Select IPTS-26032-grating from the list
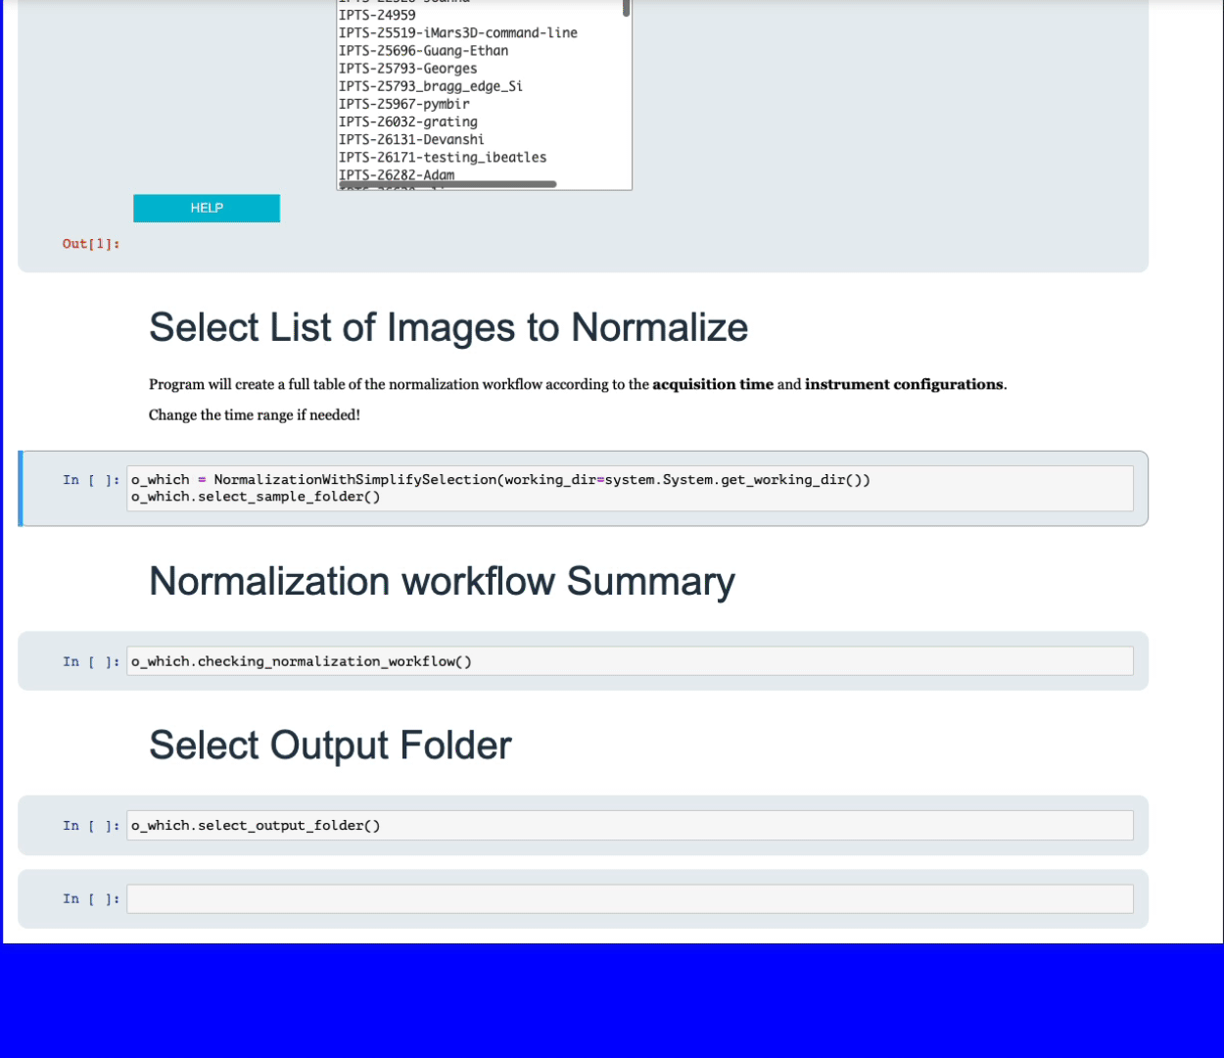The width and height of the screenshot is (1224, 1058). pyautogui.click(x=407, y=121)
